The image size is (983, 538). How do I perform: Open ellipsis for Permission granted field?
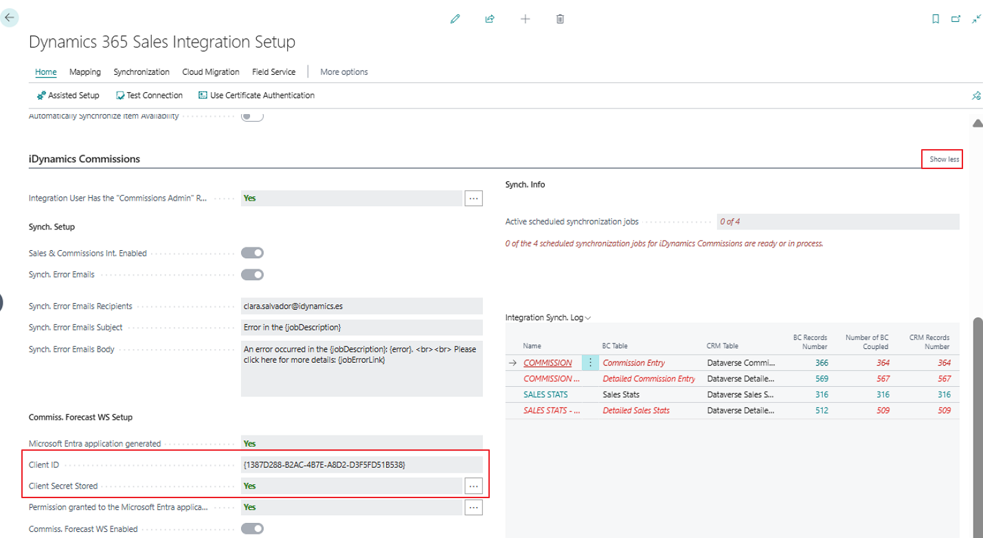tap(474, 507)
